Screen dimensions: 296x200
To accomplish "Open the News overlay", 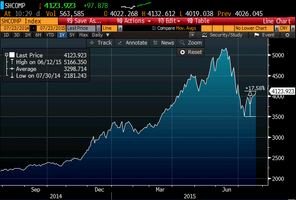I will pos(163,42).
